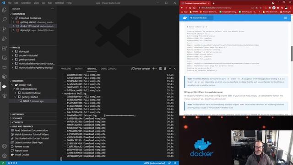Click the docker-compose terminal label
Viewport: 293px width, 165px height.
pyautogui.click(x=141, y=69)
